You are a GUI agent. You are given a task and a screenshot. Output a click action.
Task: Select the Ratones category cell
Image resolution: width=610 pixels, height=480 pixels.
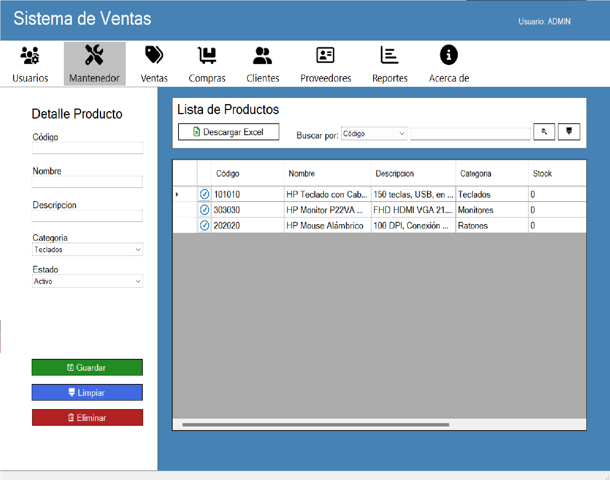(492, 225)
